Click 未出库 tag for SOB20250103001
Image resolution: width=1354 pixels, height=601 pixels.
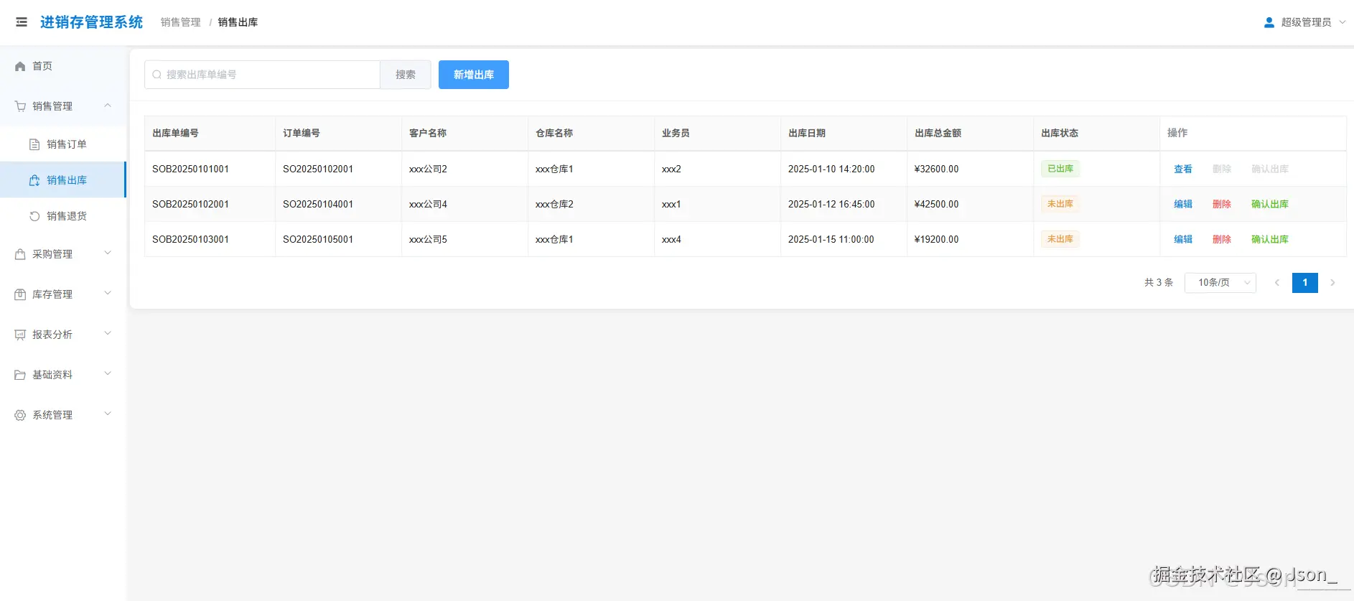point(1060,239)
